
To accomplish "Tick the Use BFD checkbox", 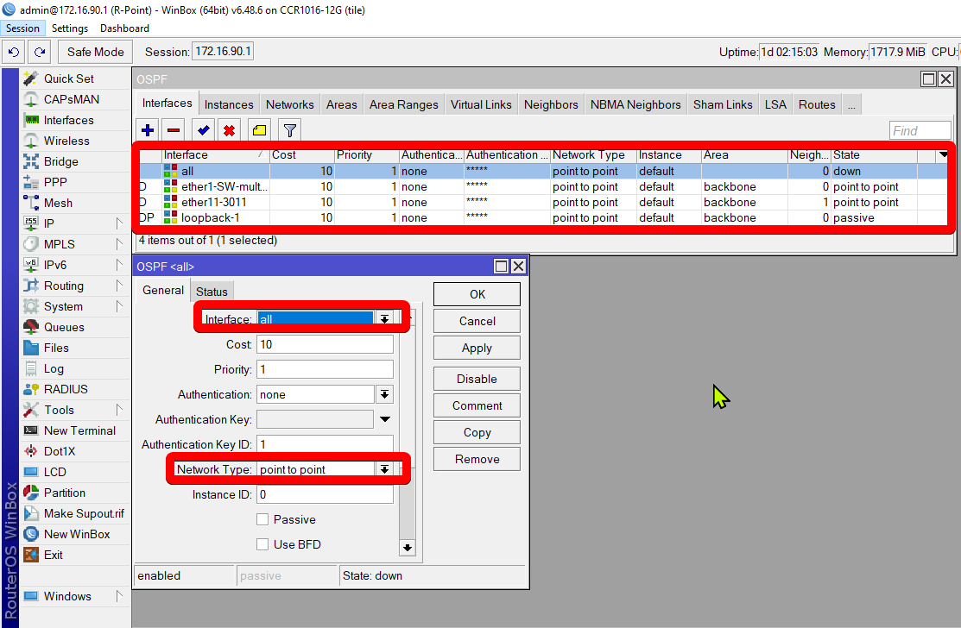I will click(262, 544).
